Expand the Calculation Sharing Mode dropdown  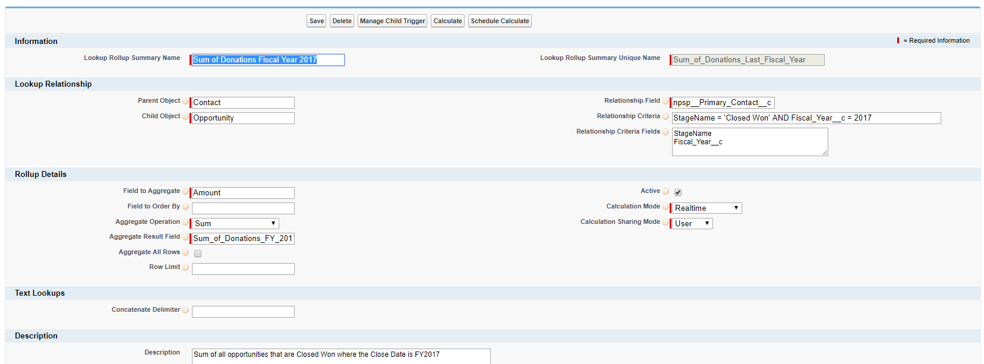(x=692, y=224)
